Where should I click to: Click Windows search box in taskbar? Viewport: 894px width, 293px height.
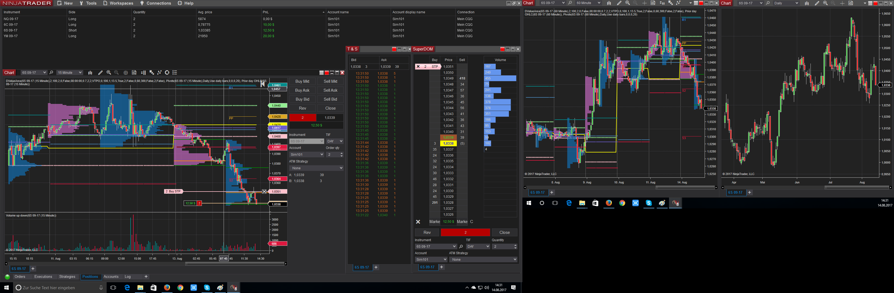point(59,288)
